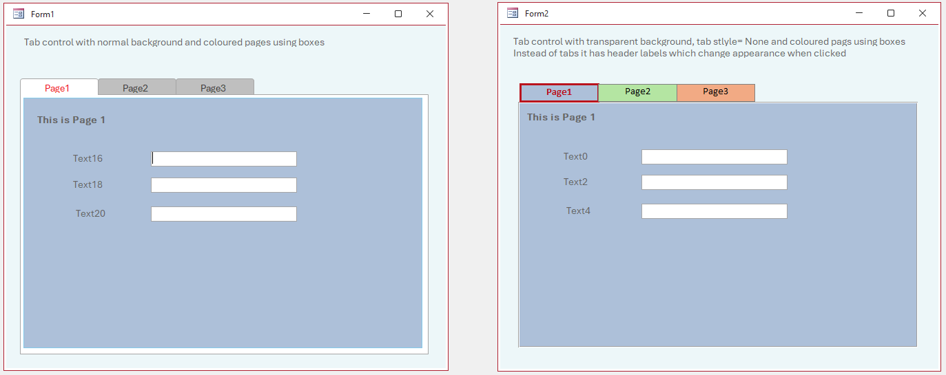Click the Form2 description text about transparent background
This screenshot has height=375, width=946.
(709, 47)
